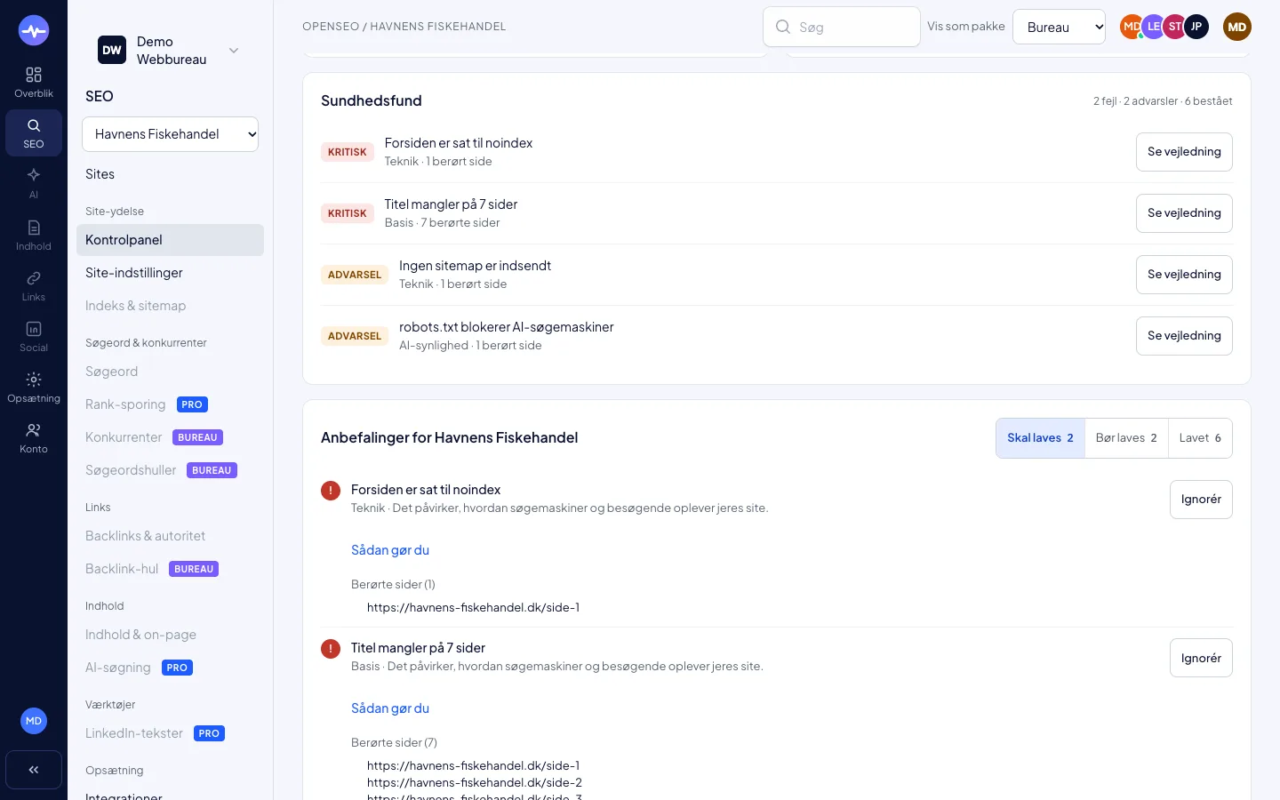Collapse the sidebar with double-chevron button

pyautogui.click(x=34, y=770)
